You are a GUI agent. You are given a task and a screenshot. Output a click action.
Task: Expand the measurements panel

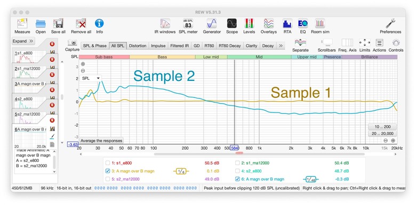tap(23, 41)
